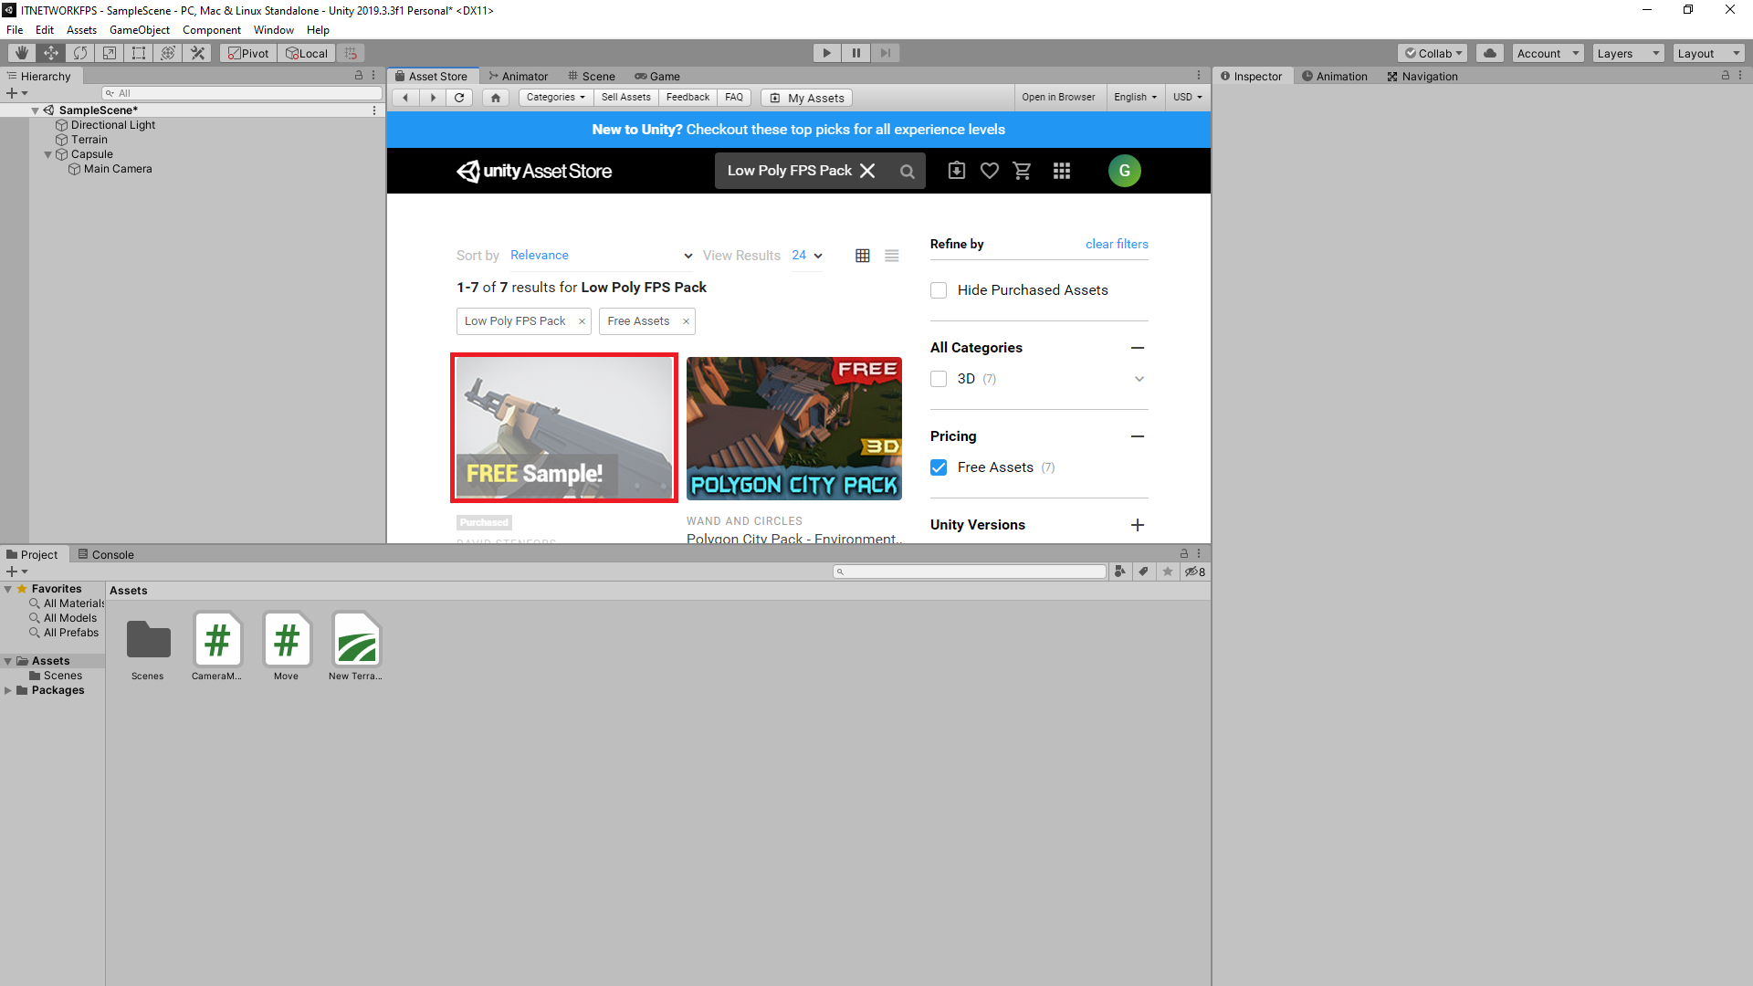Viewport: 1753px width, 986px height.
Task: Collapse the Capsule object in Hierarchy
Action: 47,153
